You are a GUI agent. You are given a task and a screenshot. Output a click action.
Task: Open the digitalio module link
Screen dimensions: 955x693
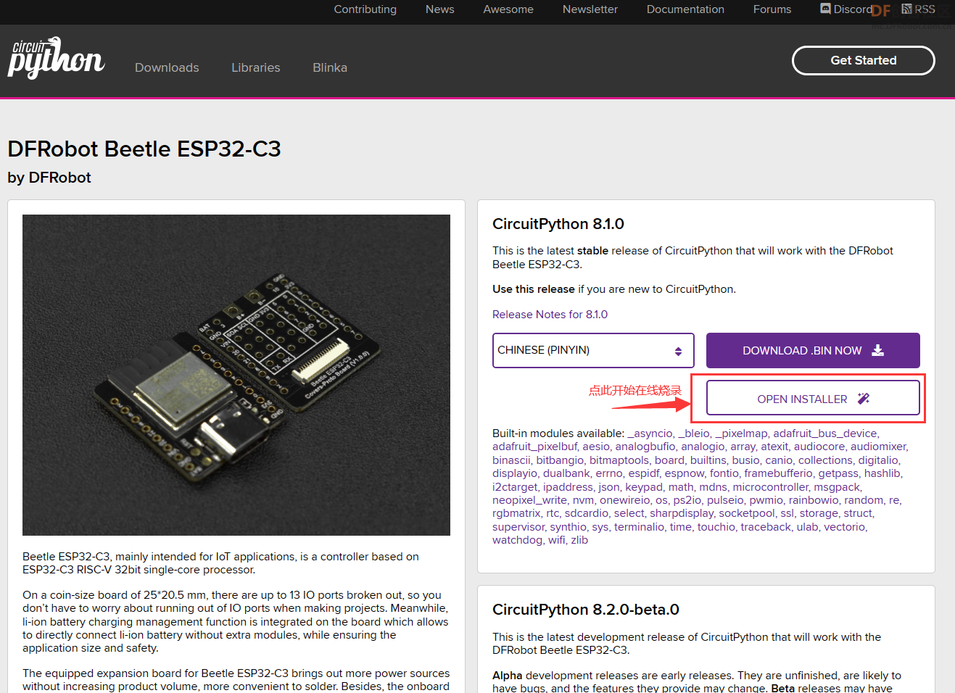coord(879,460)
